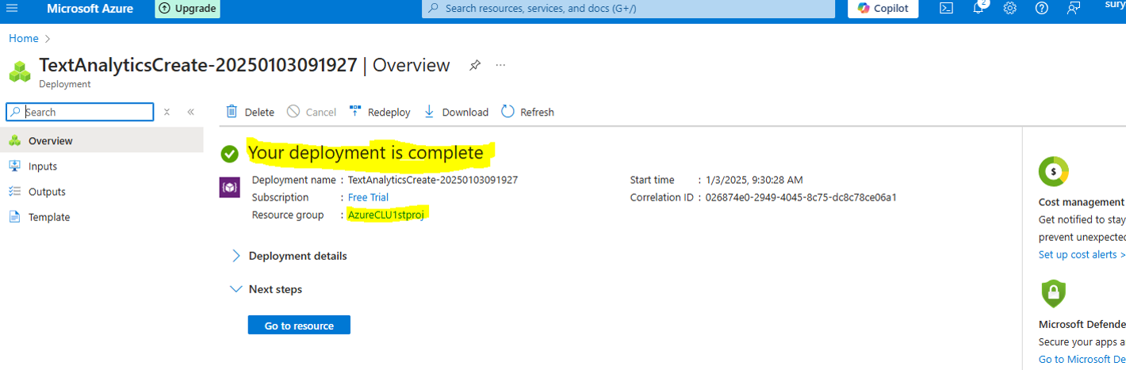Open help question mark icon

[1042, 9]
